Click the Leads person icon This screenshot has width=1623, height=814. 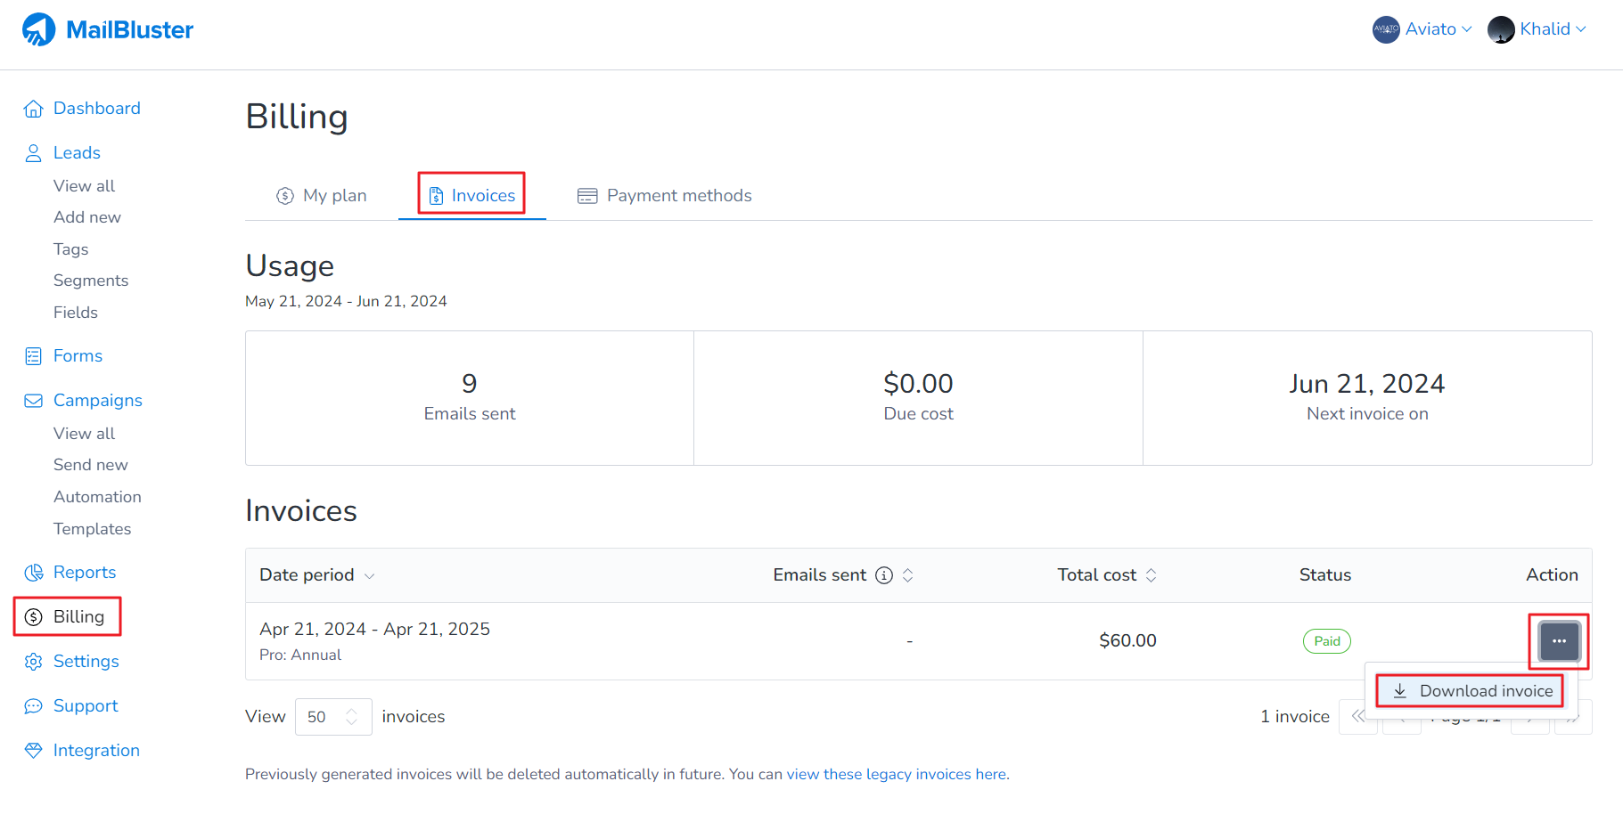click(x=33, y=153)
